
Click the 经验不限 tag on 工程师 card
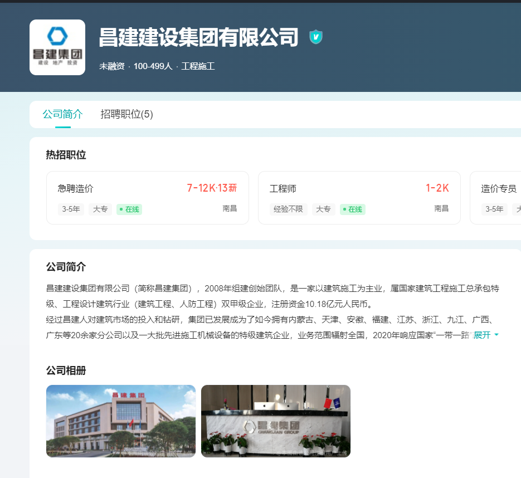click(x=288, y=209)
